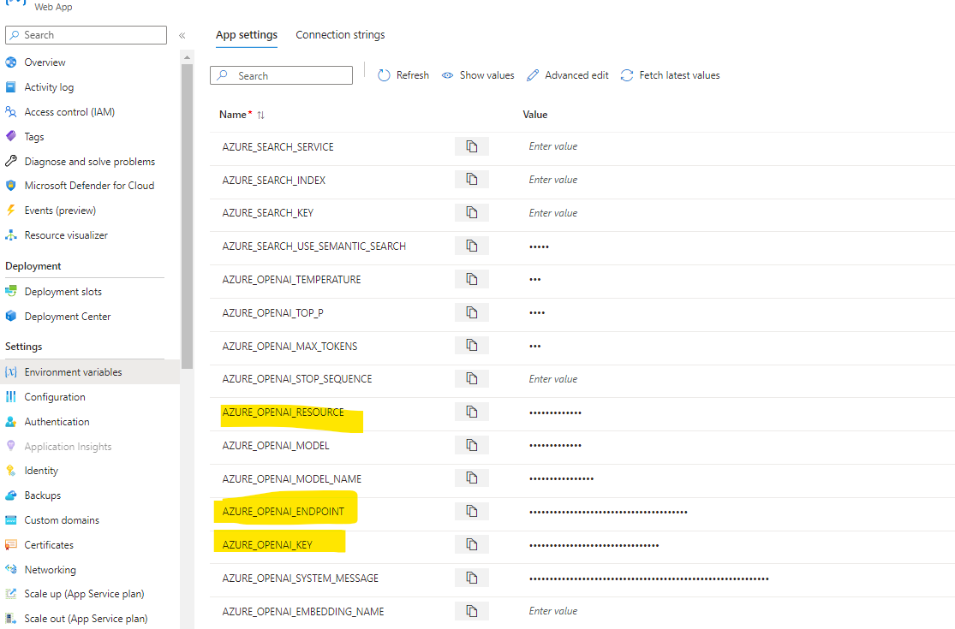Screen dimensions: 955x629
Task: Switch to Connection strings tab
Action: pyautogui.click(x=341, y=35)
